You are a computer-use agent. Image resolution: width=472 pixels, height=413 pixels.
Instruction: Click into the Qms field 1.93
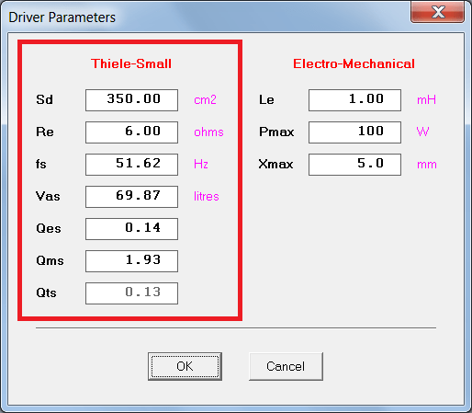click(x=131, y=261)
